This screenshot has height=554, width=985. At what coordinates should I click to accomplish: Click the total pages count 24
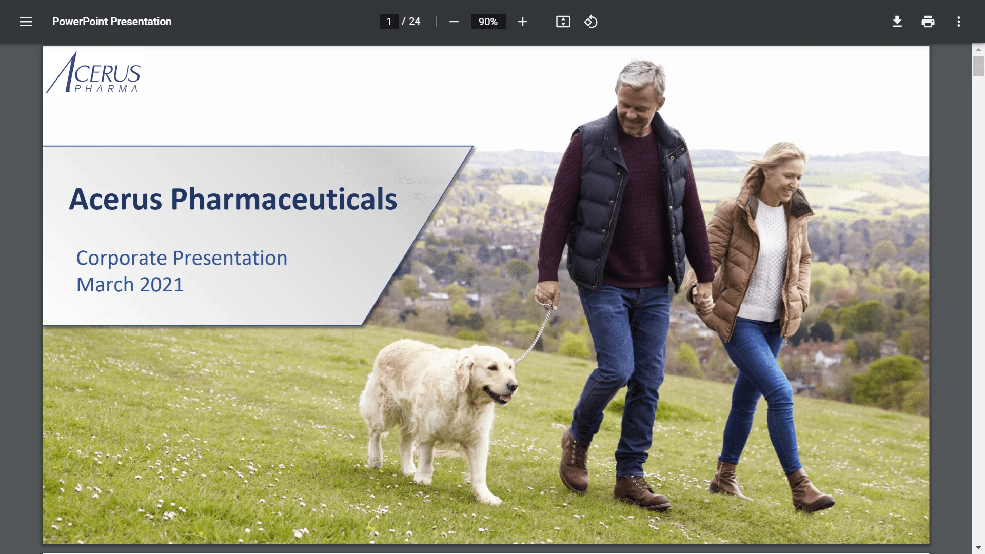[x=415, y=22]
